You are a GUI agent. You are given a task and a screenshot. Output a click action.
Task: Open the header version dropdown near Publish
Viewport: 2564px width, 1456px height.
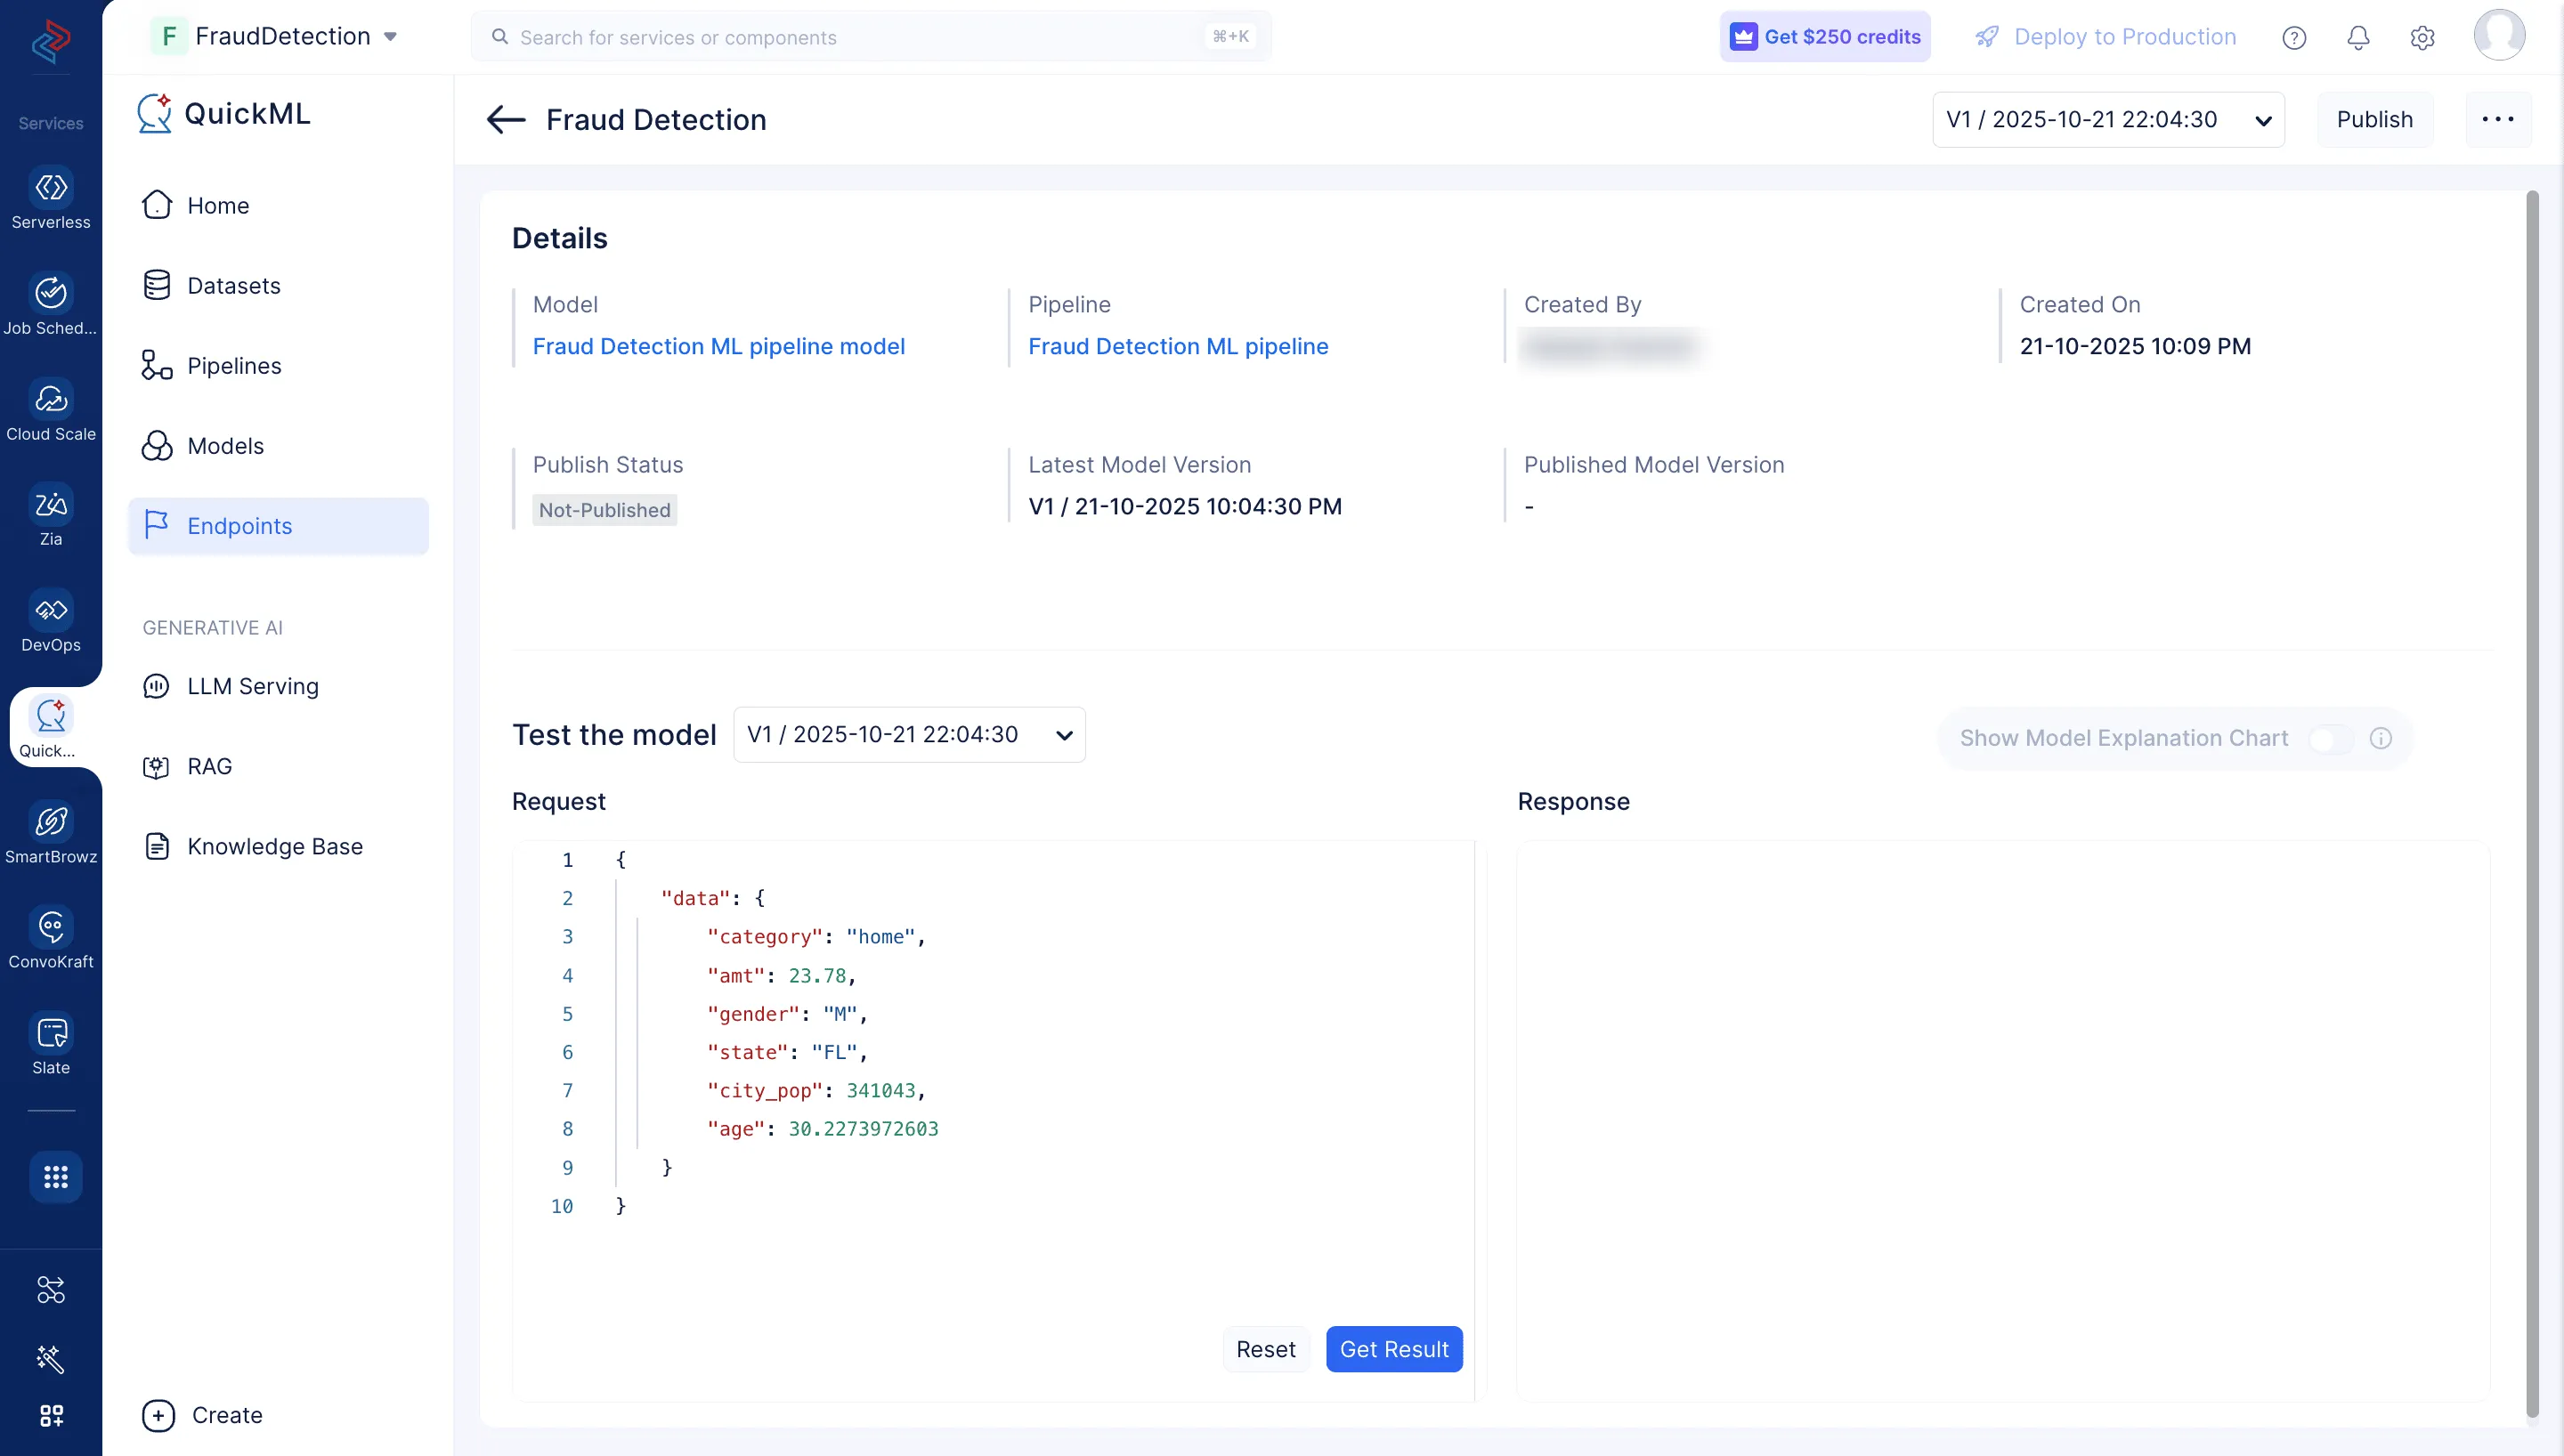pyautogui.click(x=2108, y=120)
